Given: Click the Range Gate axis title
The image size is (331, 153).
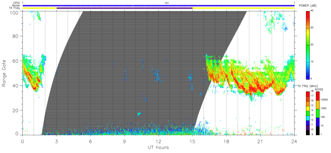Looking at the screenshot, I should 4,73.
